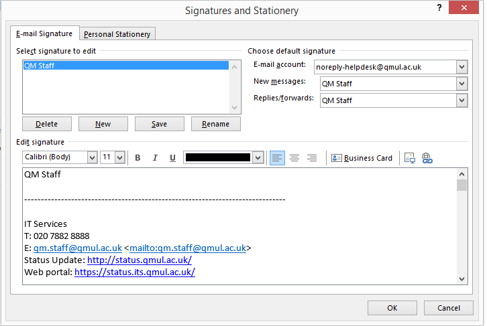Toggle Bold formatting button
Viewport: 487px width, 326px height.
pyautogui.click(x=138, y=158)
